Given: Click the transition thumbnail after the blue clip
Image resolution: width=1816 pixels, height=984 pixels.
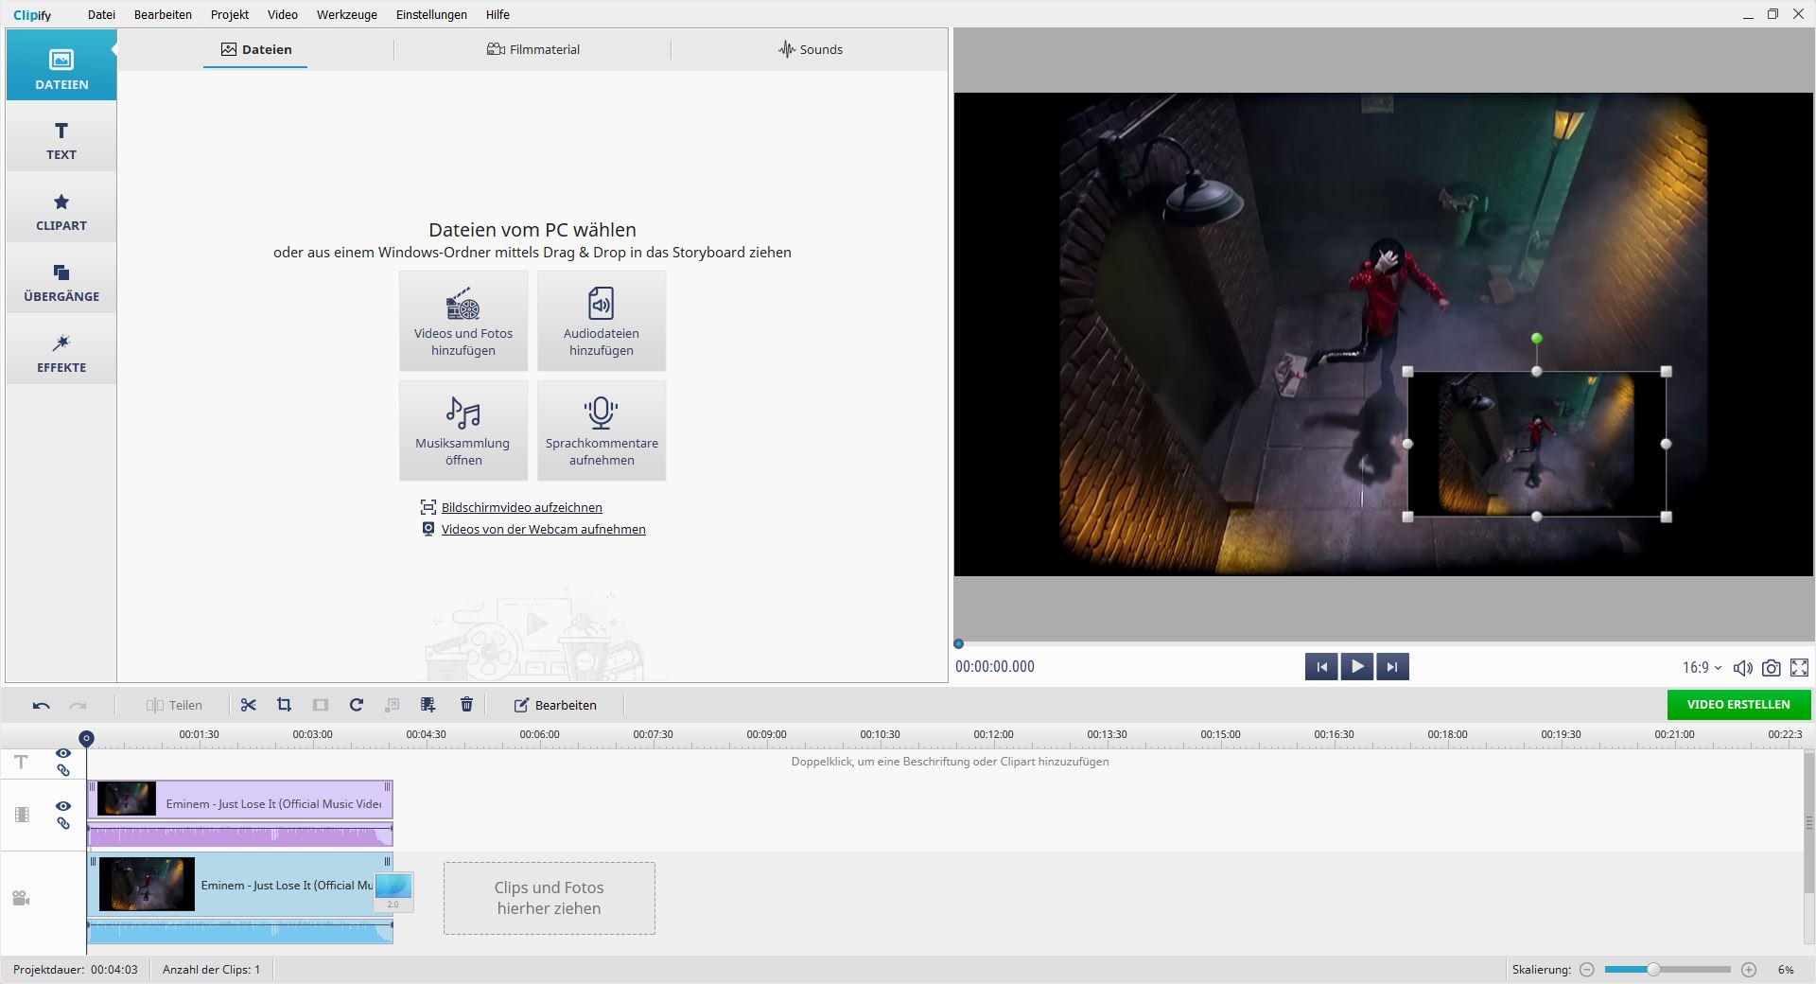Looking at the screenshot, I should 393,891.
